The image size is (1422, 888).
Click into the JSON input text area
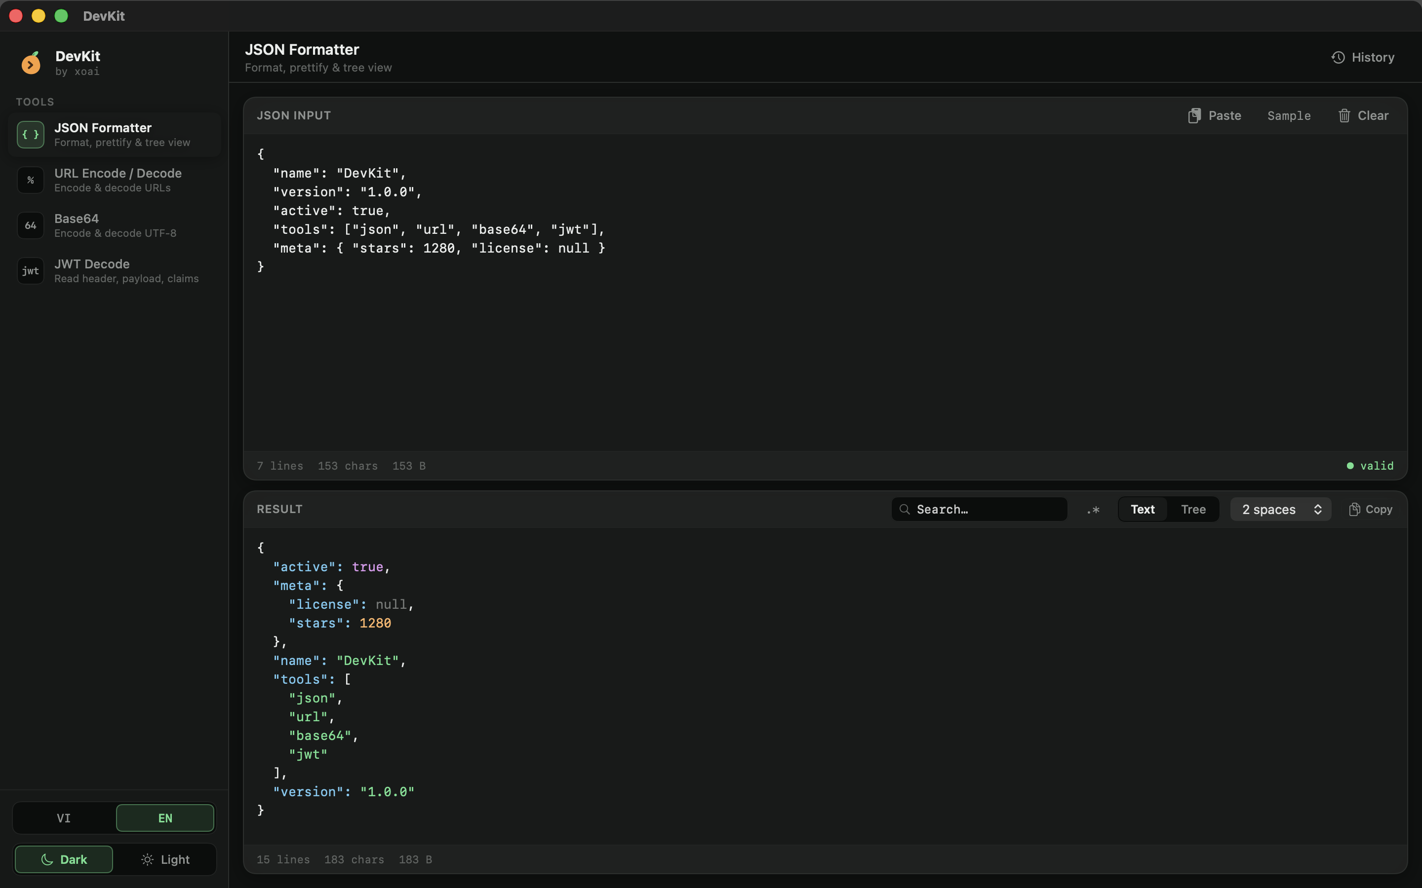click(x=825, y=293)
